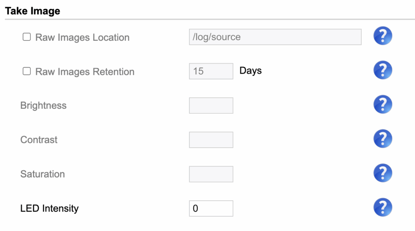The height and width of the screenshot is (231, 415).
Task: Focus the LED Intensity field showing 0
Action: click(x=211, y=209)
